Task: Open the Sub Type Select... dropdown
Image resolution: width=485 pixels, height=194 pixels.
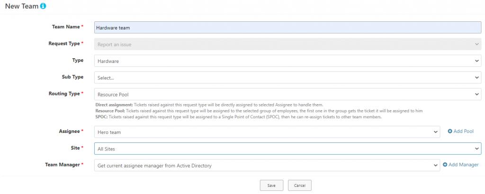Action: 287,78
